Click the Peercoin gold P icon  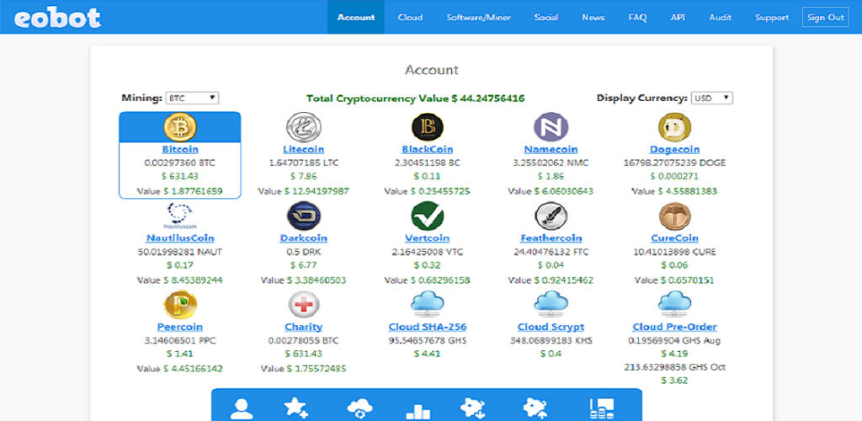[x=180, y=305]
